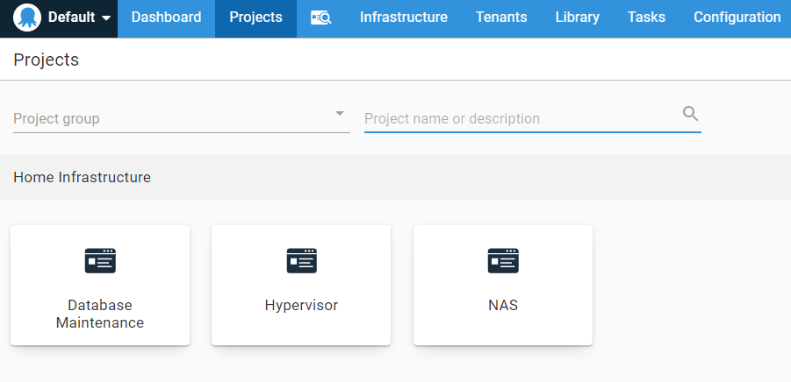Open the Library section
The height and width of the screenshot is (382, 791).
577,18
